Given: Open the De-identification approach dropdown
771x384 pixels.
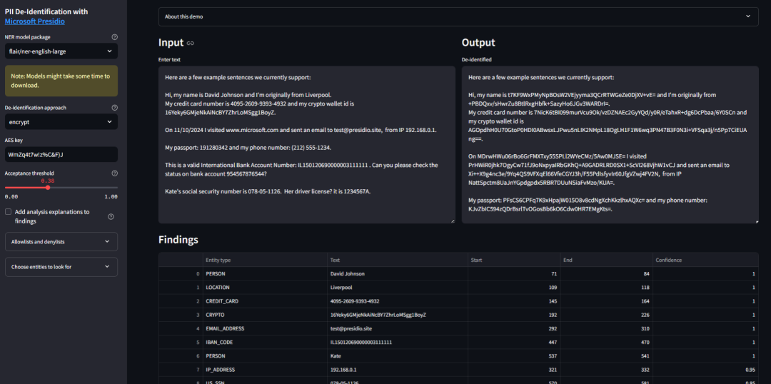Looking at the screenshot, I should pos(61,122).
